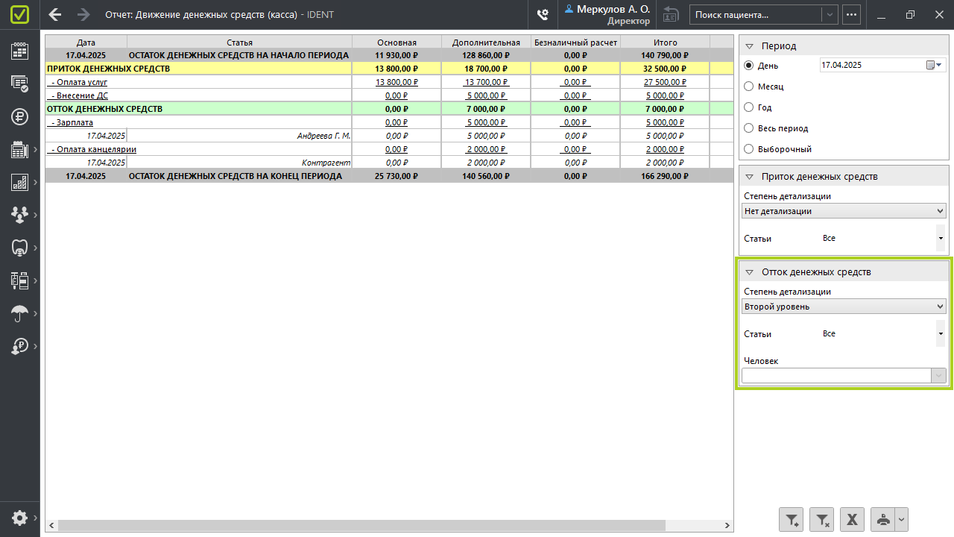Image resolution: width=954 pixels, height=537 pixels.
Task: Go back with the left arrow
Action: 54,14
